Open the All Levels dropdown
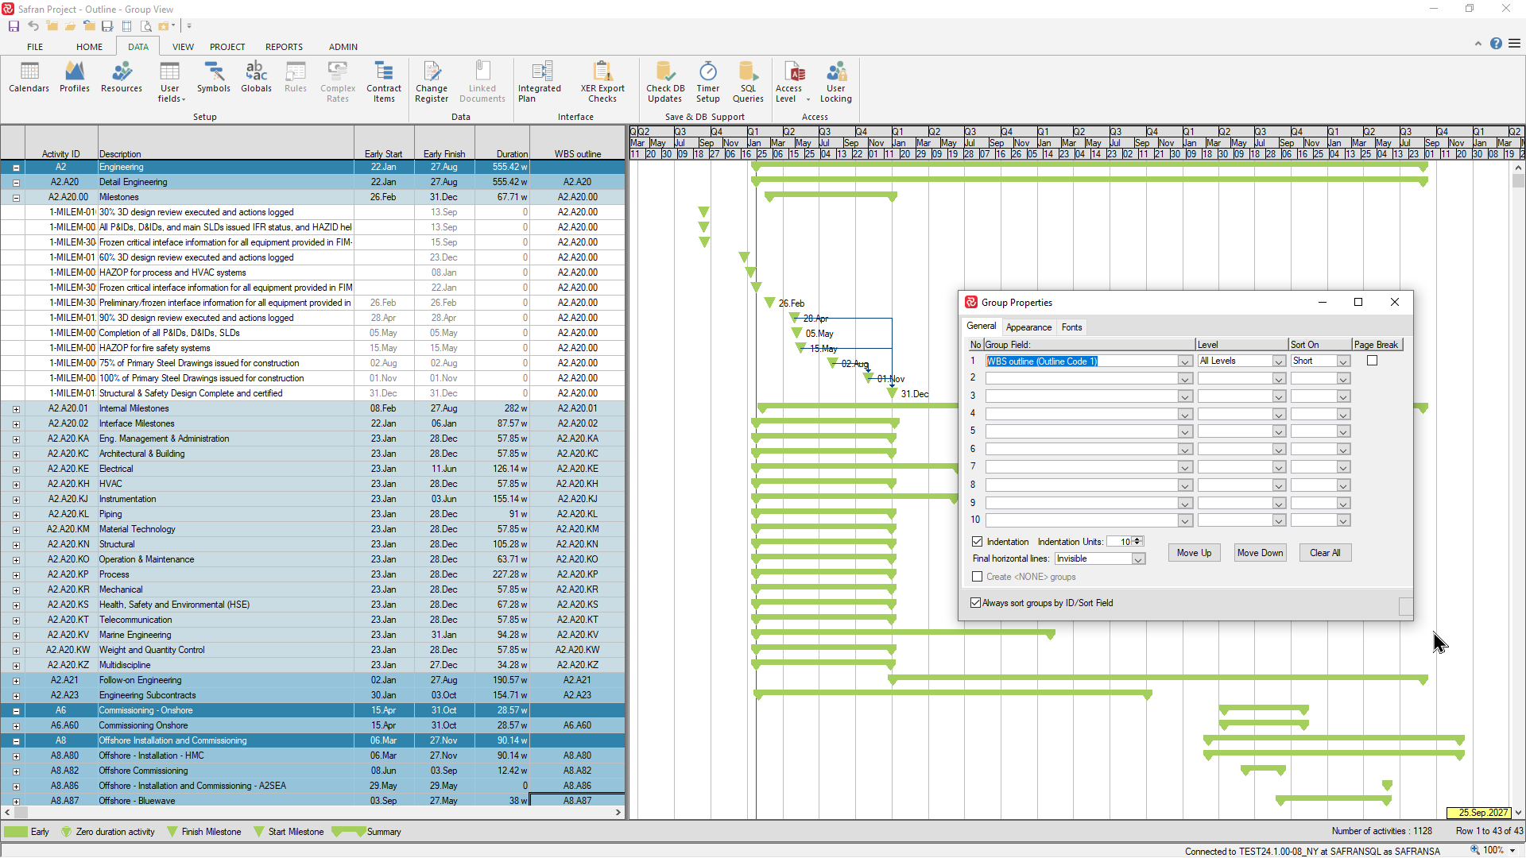Viewport: 1526px width, 858px height. (x=1279, y=361)
